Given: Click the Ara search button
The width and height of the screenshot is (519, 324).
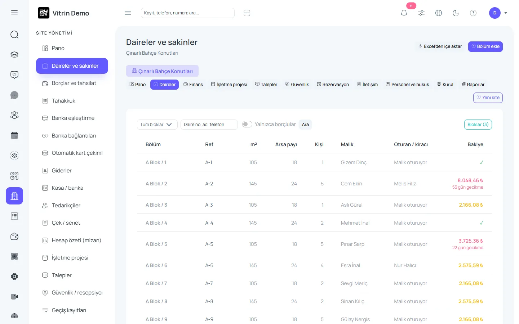Looking at the screenshot, I should (x=305, y=125).
